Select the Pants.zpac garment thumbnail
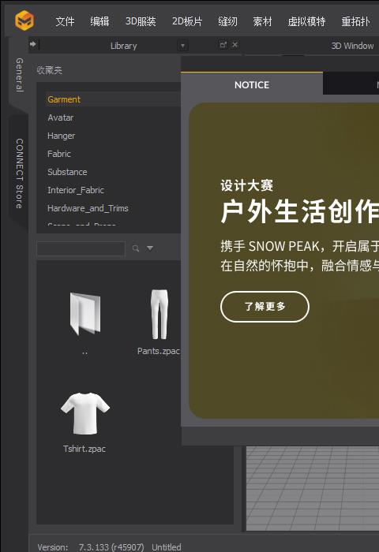Image resolution: width=379 pixels, height=552 pixels. pos(159,314)
